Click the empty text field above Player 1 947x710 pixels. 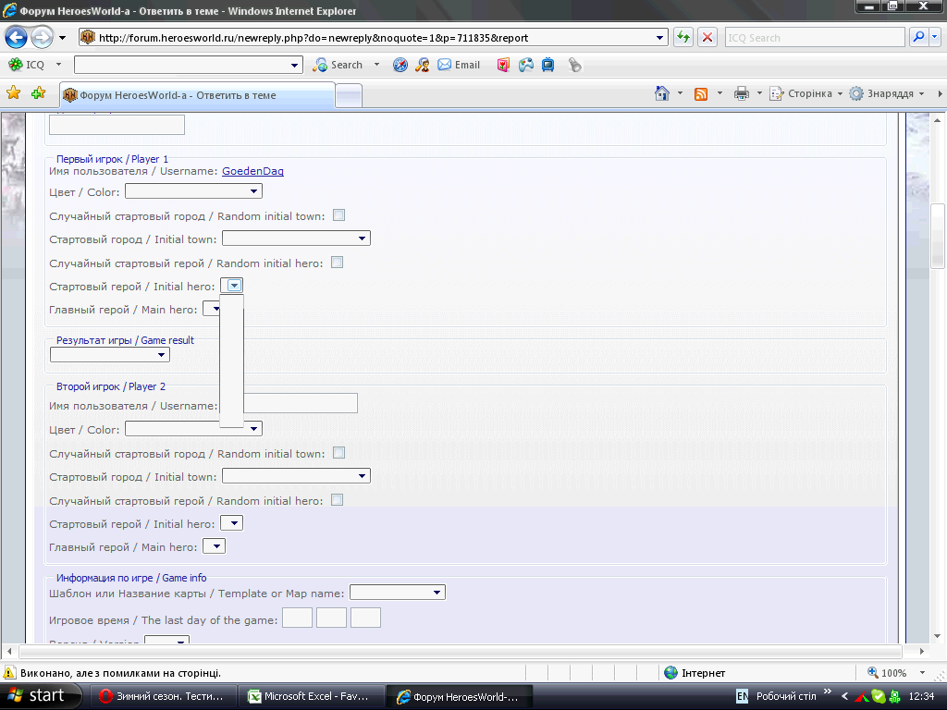point(117,125)
